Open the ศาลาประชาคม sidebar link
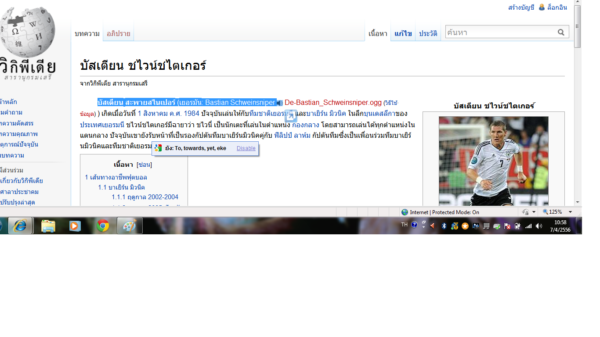The image size is (600, 337). [19, 192]
